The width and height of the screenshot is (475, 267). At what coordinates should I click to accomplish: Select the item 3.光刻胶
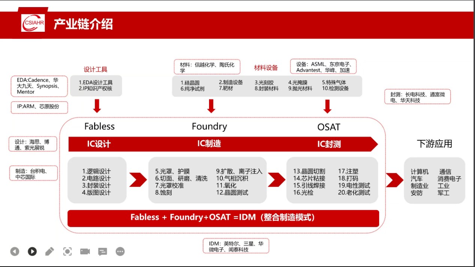[x=264, y=82]
